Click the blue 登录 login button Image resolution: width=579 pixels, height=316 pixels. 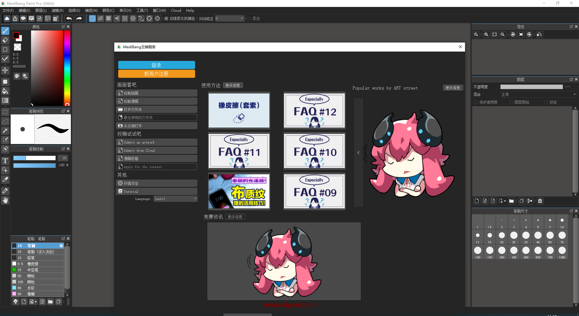coord(157,65)
